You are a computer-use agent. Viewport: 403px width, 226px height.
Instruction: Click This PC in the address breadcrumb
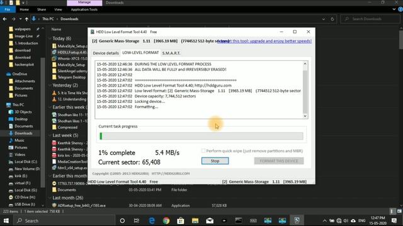pos(48,19)
